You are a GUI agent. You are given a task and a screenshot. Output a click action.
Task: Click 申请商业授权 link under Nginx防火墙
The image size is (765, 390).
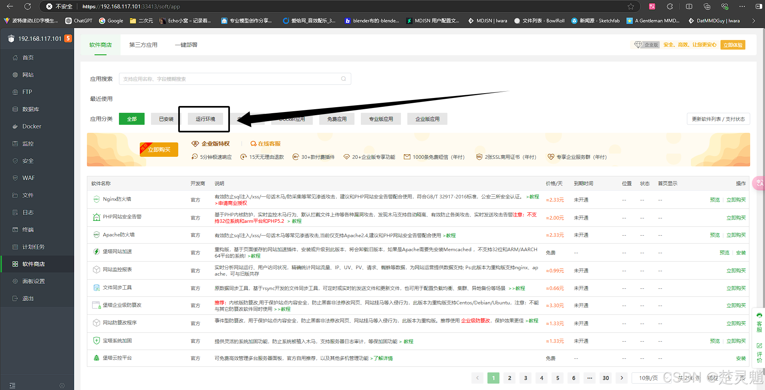click(x=231, y=203)
